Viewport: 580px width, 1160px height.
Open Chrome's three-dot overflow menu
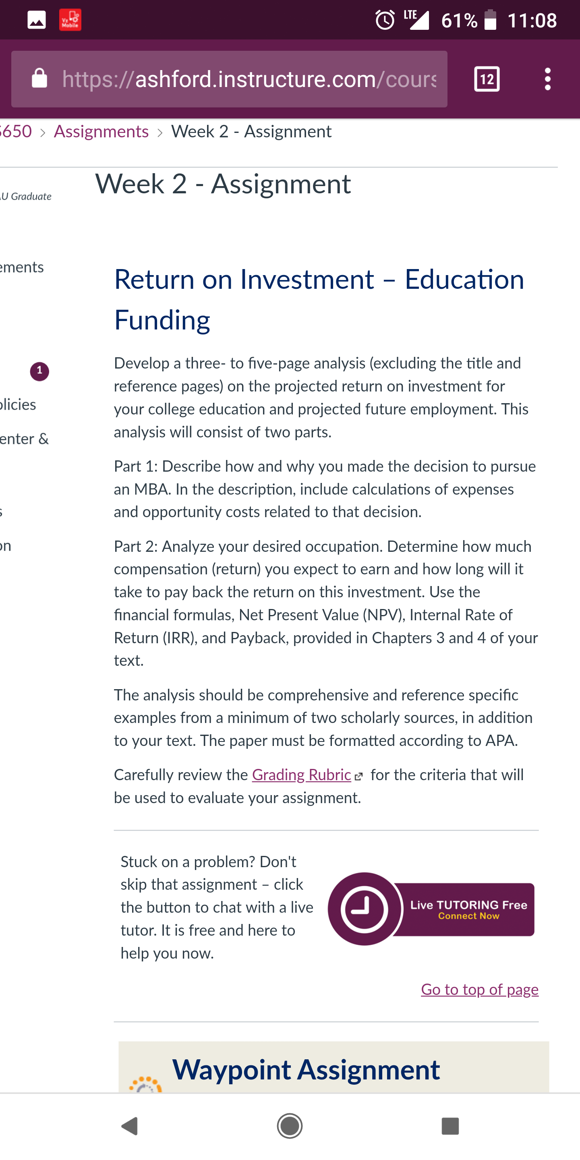pos(548,79)
